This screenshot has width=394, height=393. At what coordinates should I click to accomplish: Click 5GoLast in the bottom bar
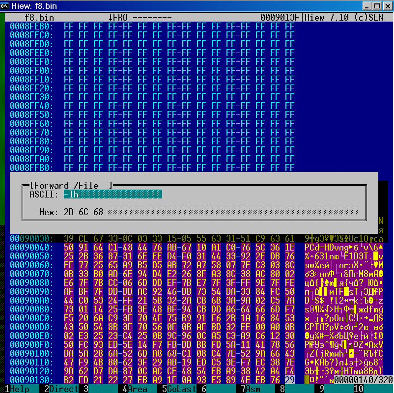[x=179, y=389]
